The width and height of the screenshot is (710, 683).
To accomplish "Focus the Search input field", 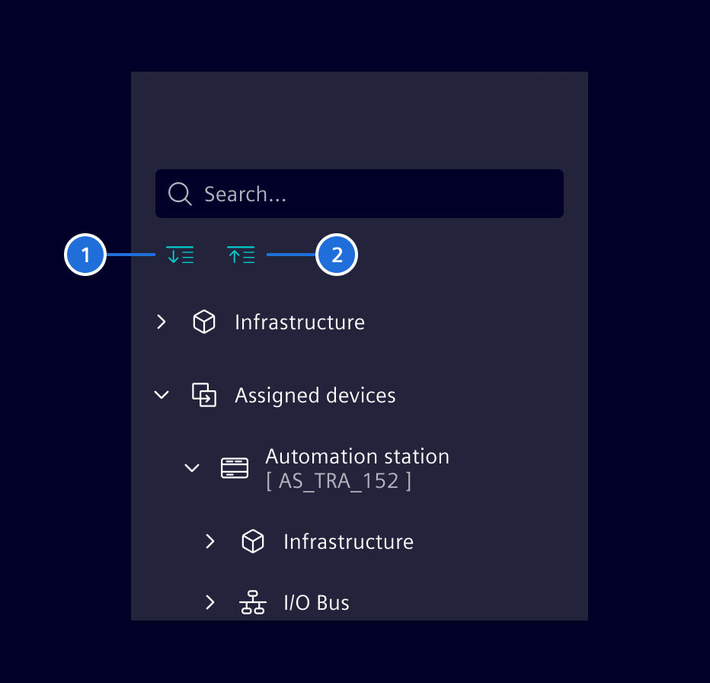I will [x=373, y=194].
